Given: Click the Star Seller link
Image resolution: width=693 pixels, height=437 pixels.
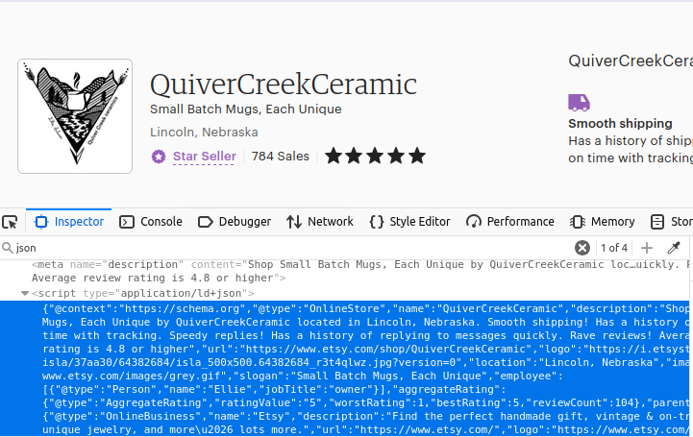Looking at the screenshot, I should point(204,157).
